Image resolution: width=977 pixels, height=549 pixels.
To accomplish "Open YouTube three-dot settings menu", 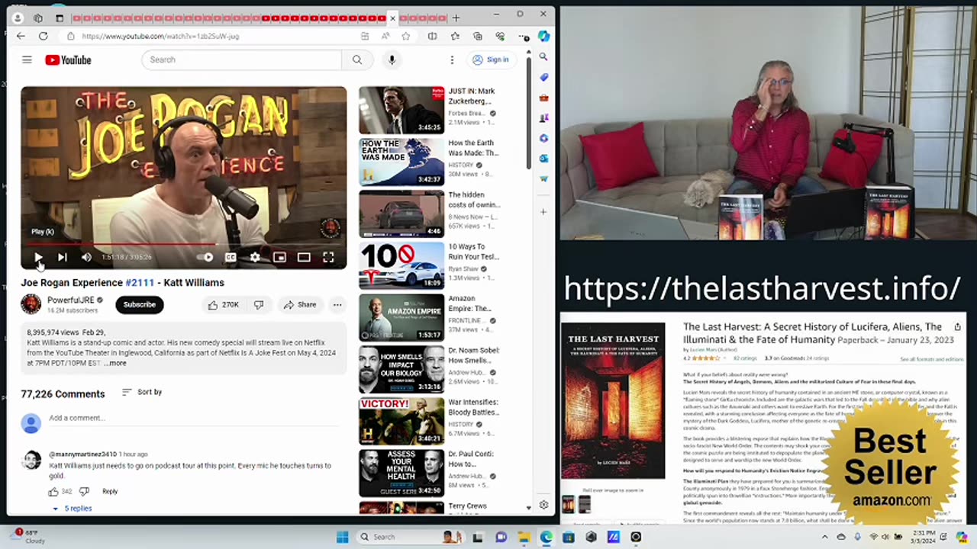I will [x=452, y=59].
